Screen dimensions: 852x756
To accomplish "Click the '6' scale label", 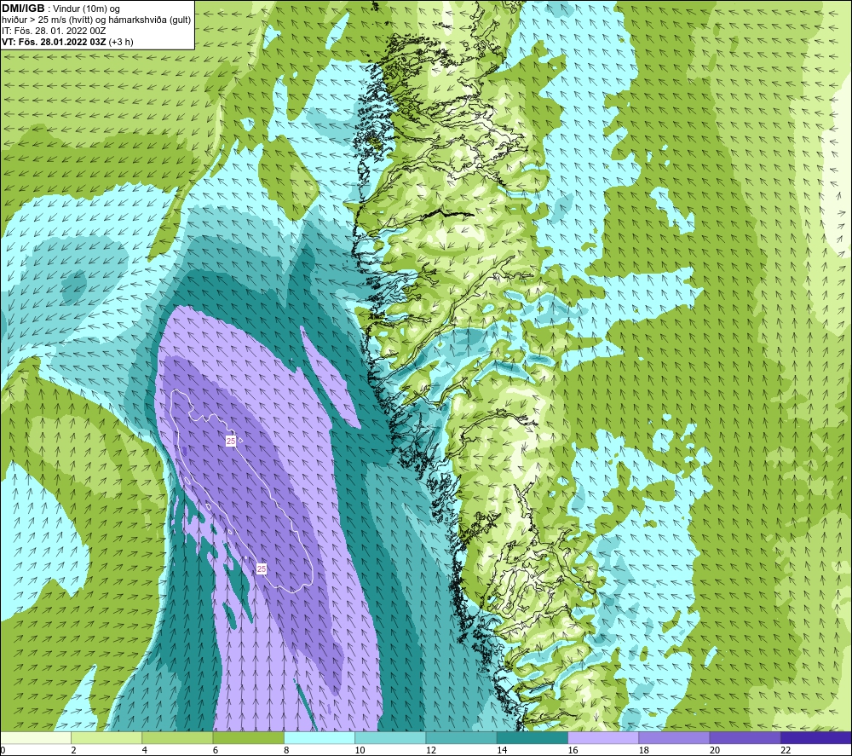I will pyautogui.click(x=216, y=750).
